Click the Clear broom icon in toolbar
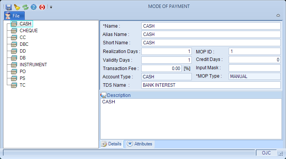286x159 pixels. [x=17, y=7]
